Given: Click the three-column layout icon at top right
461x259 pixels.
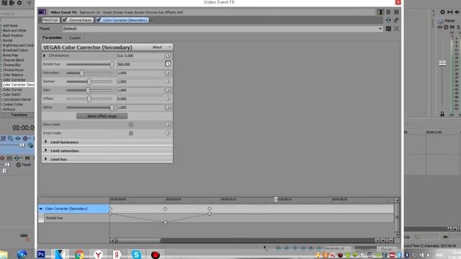Looking at the screenshot, I should tap(396, 12).
